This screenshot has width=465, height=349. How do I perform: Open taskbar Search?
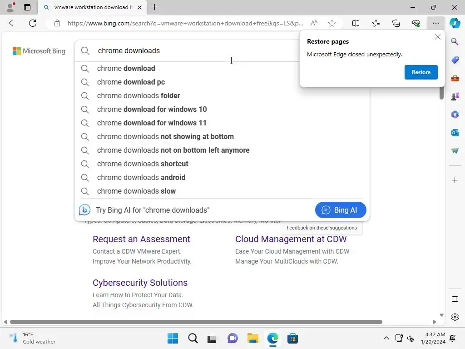click(193, 338)
